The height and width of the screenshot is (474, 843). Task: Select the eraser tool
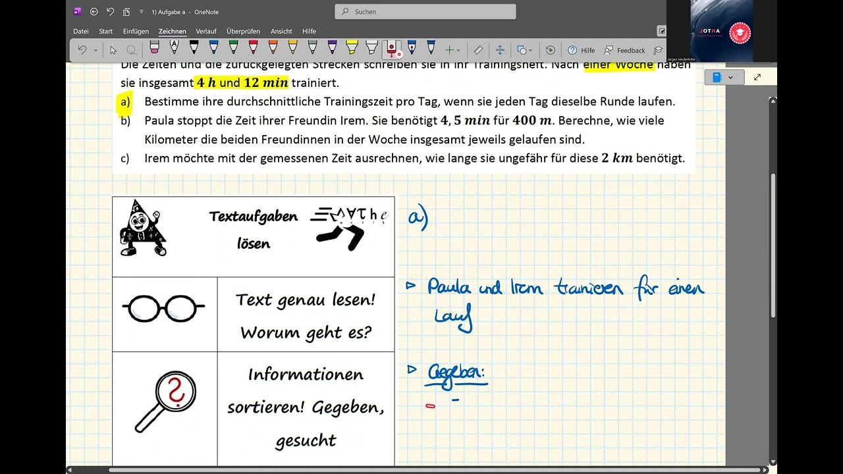pyautogui.click(x=154, y=47)
